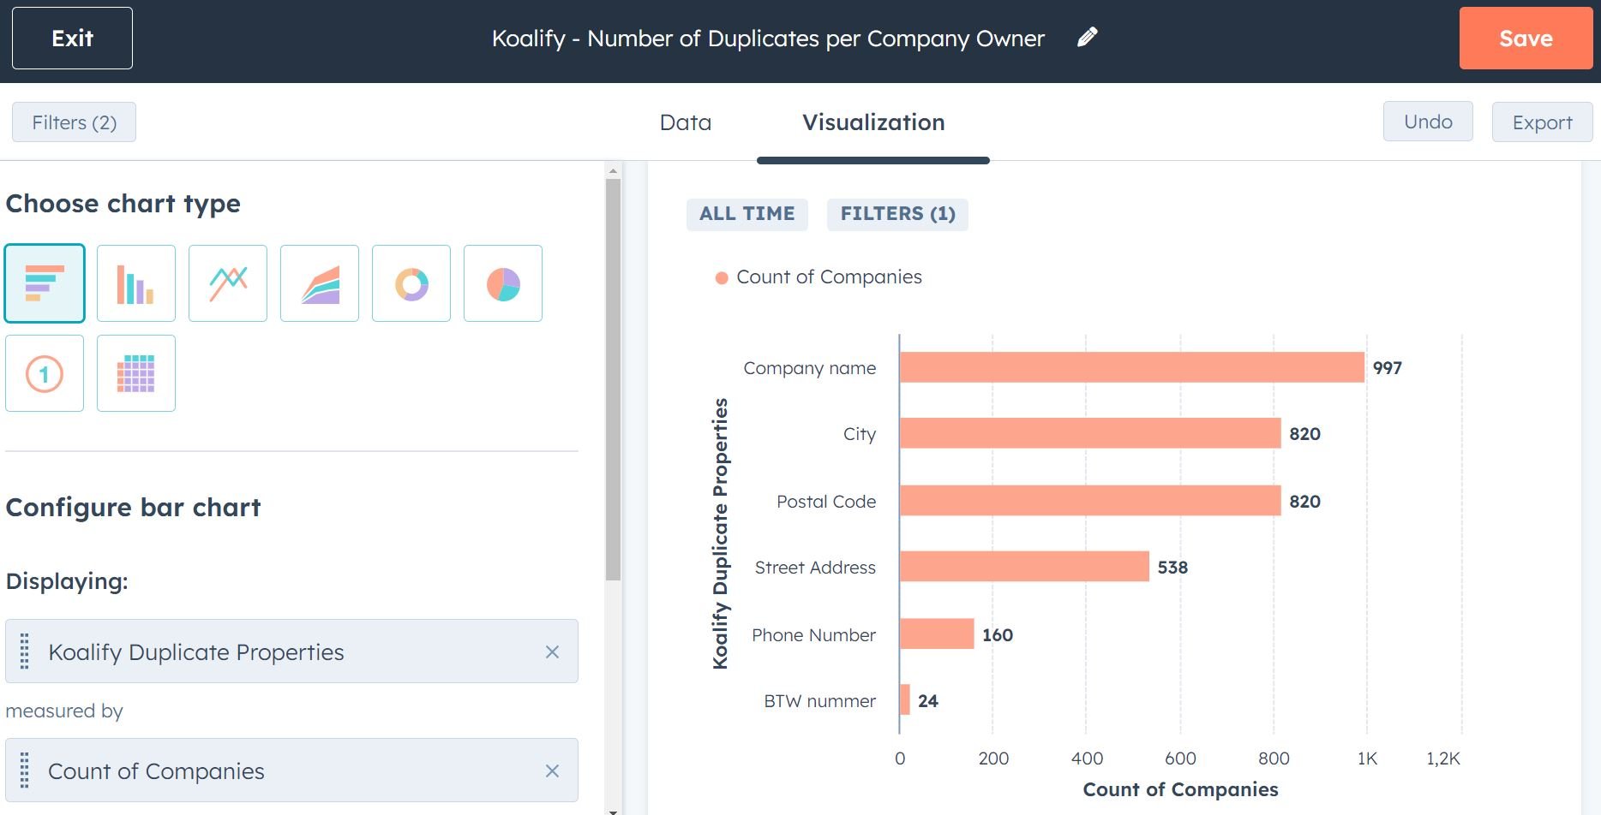Select the line chart type
The height and width of the screenshot is (815, 1601).
pyautogui.click(x=228, y=283)
